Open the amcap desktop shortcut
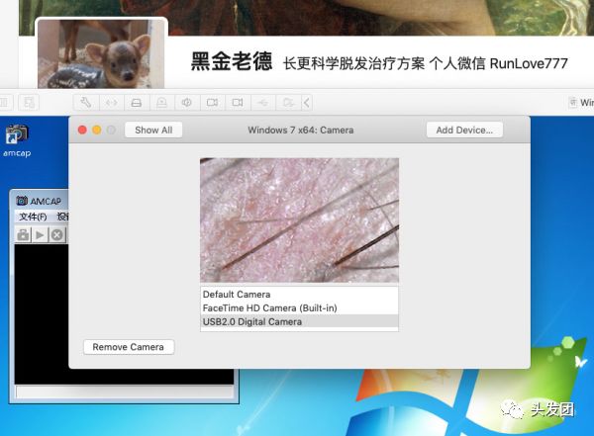 pyautogui.click(x=17, y=140)
